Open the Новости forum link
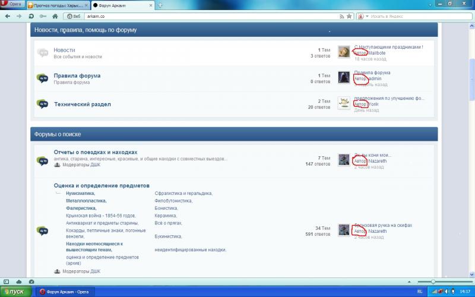The width and height of the screenshot is (475, 297). (x=64, y=50)
